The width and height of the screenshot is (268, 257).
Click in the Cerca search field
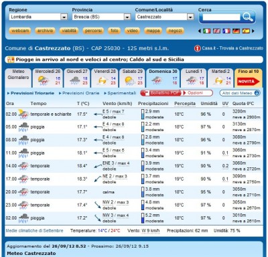pos(221,17)
